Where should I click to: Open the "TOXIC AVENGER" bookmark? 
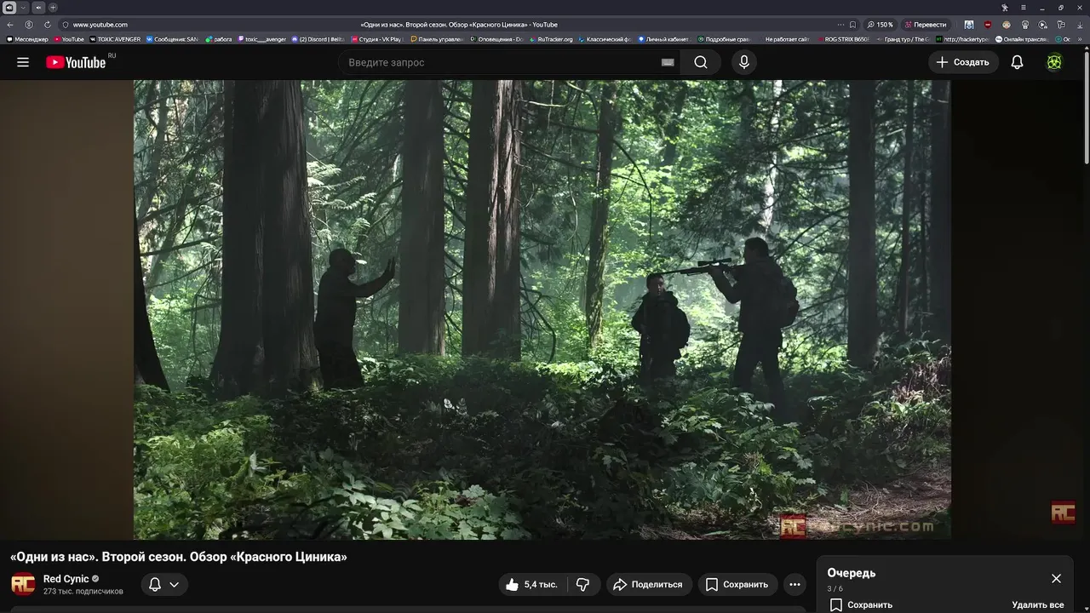tap(115, 39)
